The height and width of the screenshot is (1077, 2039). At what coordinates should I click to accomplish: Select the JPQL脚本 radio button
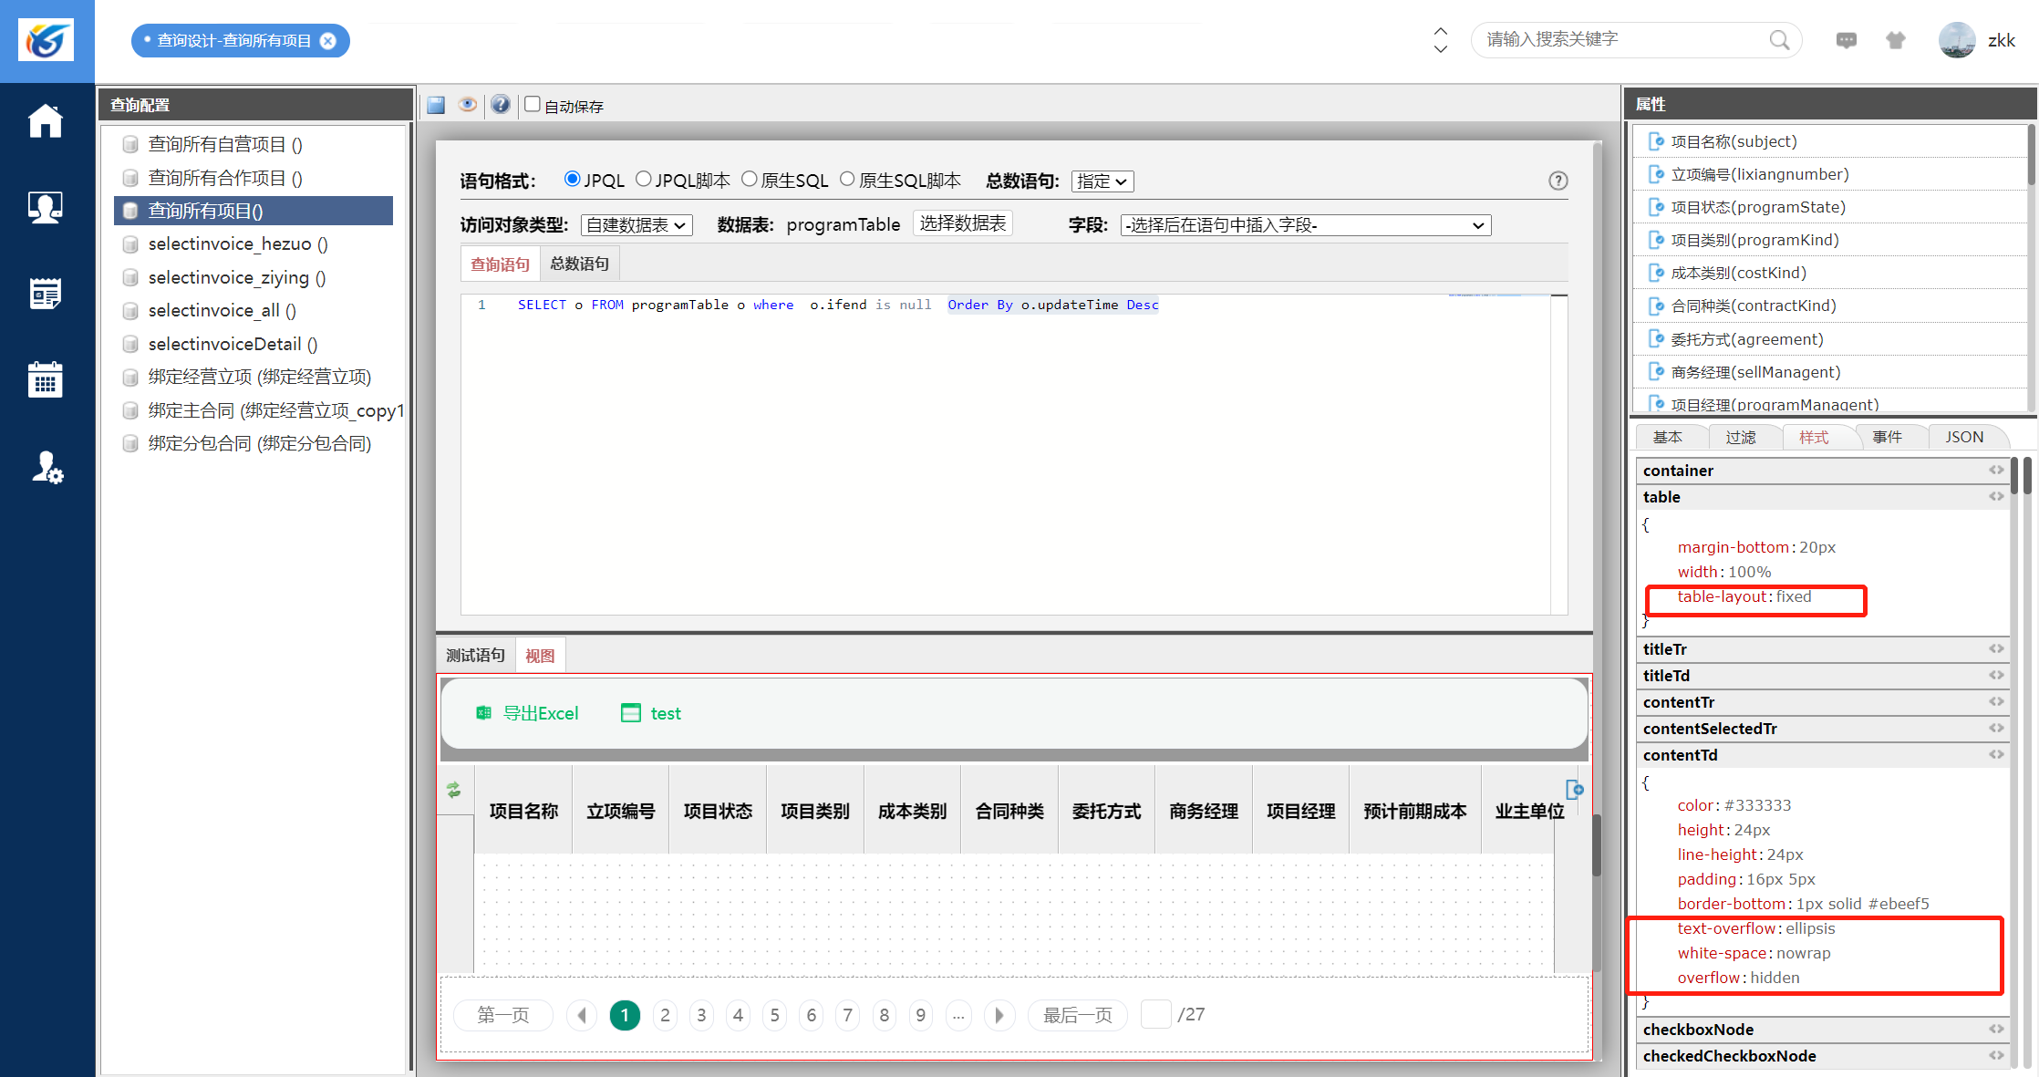pyautogui.click(x=644, y=179)
